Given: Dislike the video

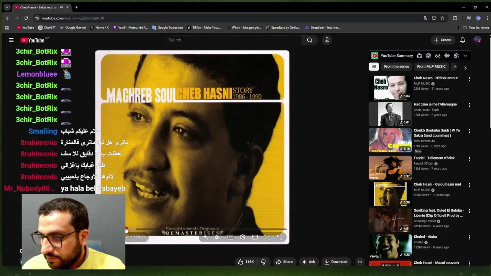Looking at the screenshot, I should pyautogui.click(x=264, y=262).
